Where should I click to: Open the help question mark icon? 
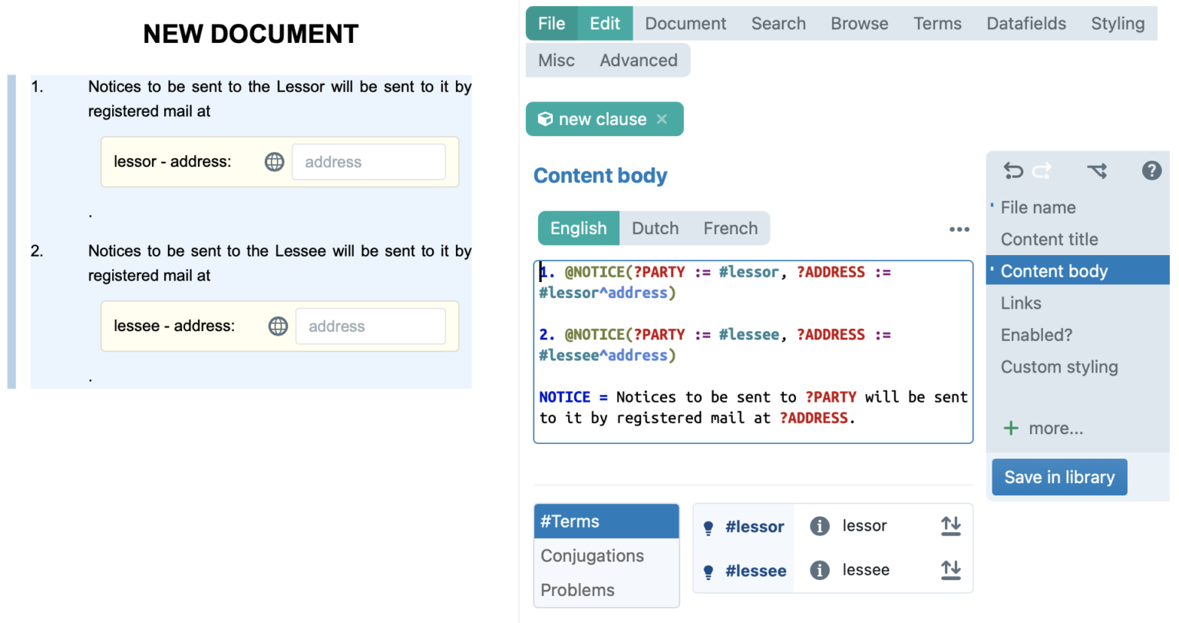[1151, 171]
